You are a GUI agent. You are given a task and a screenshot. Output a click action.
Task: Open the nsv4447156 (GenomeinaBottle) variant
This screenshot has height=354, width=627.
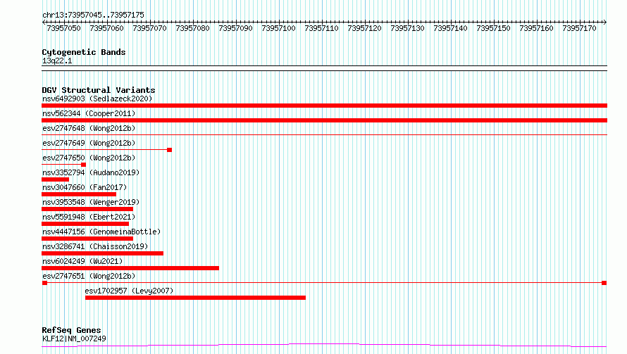(x=101, y=232)
